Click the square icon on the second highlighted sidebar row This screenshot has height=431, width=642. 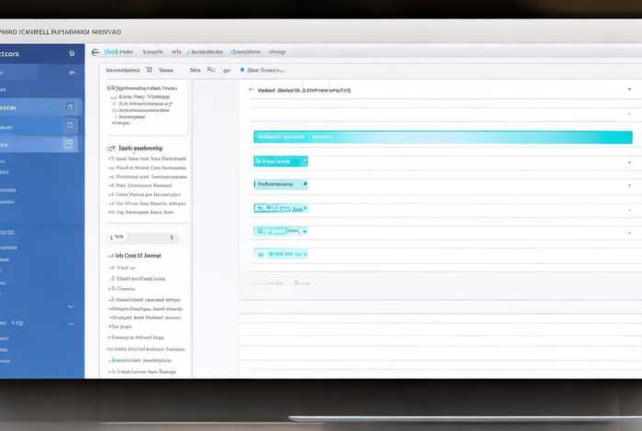[70, 127]
